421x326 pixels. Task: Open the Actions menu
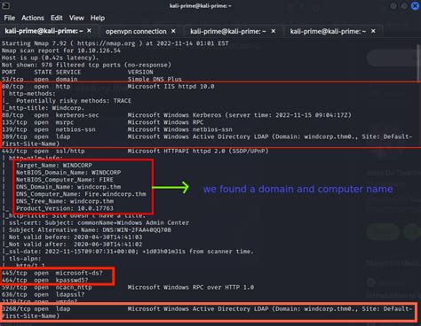(x=33, y=18)
